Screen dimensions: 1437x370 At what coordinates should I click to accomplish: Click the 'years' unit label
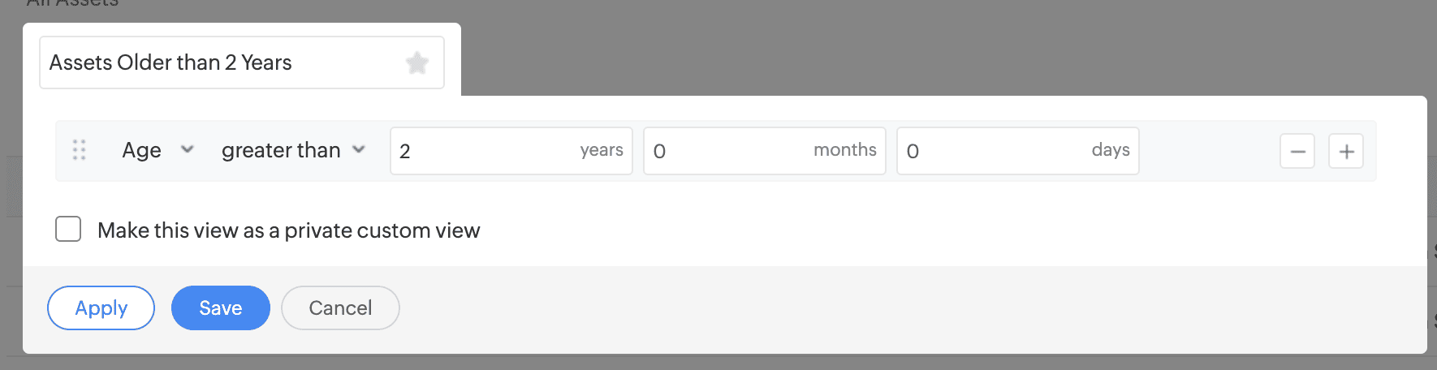click(602, 150)
